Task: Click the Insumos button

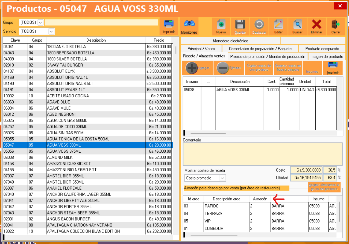Action: [x=312, y=68]
